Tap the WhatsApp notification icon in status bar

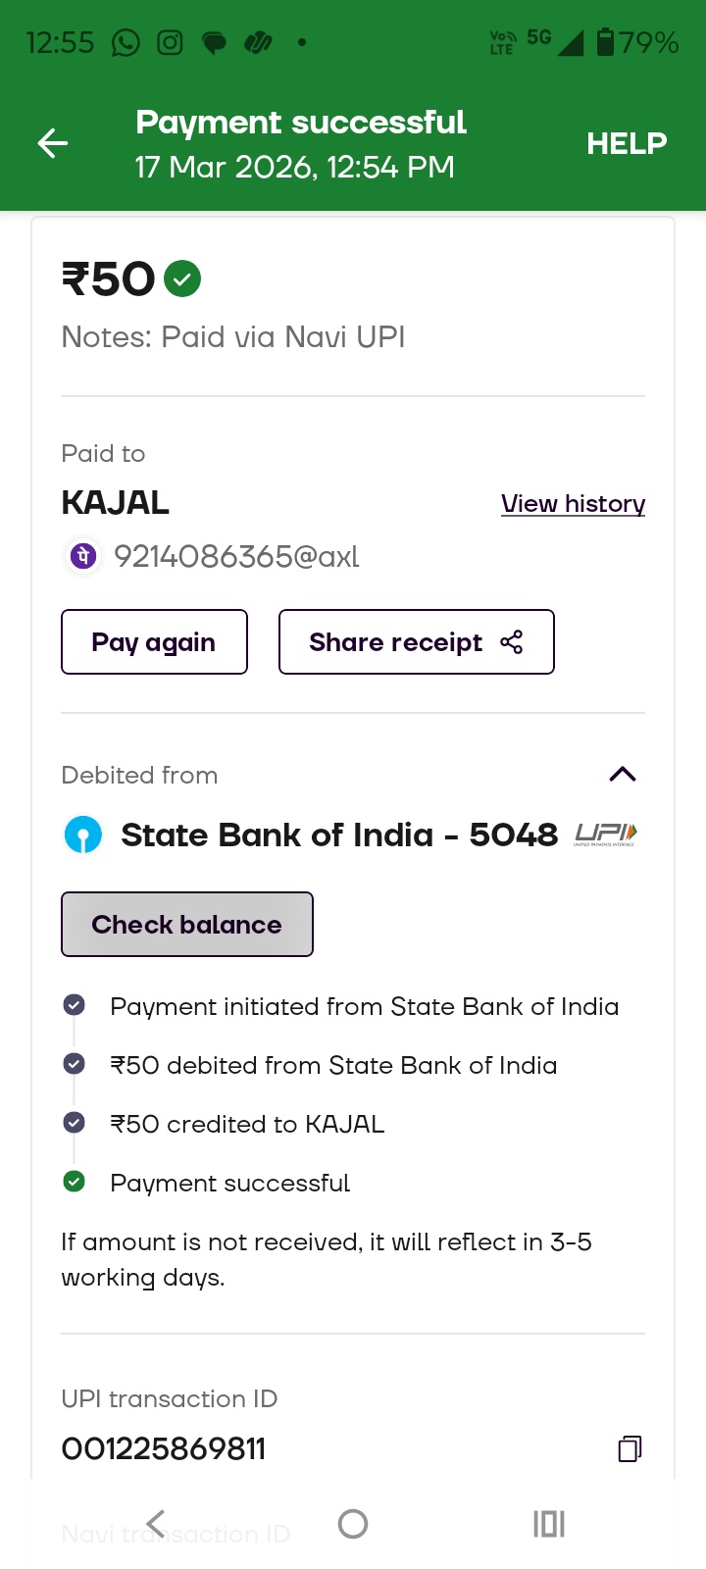(126, 43)
